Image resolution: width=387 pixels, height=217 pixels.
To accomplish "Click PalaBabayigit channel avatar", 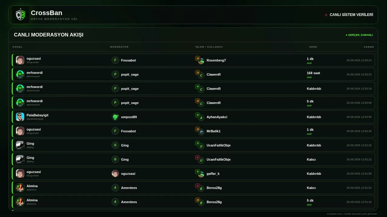I will (x=20, y=117).
